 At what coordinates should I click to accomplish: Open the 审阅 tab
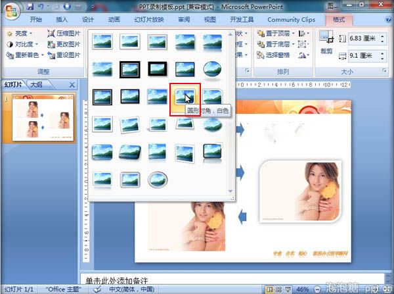184,20
